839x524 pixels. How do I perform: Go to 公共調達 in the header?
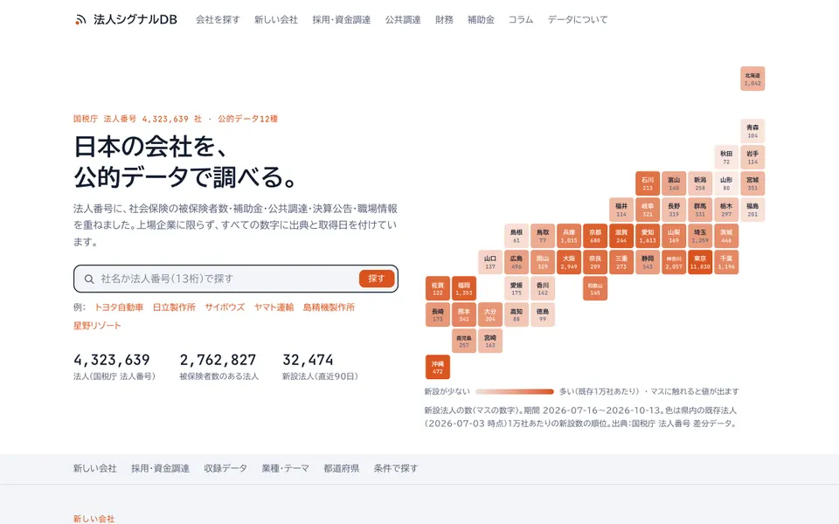(x=403, y=20)
